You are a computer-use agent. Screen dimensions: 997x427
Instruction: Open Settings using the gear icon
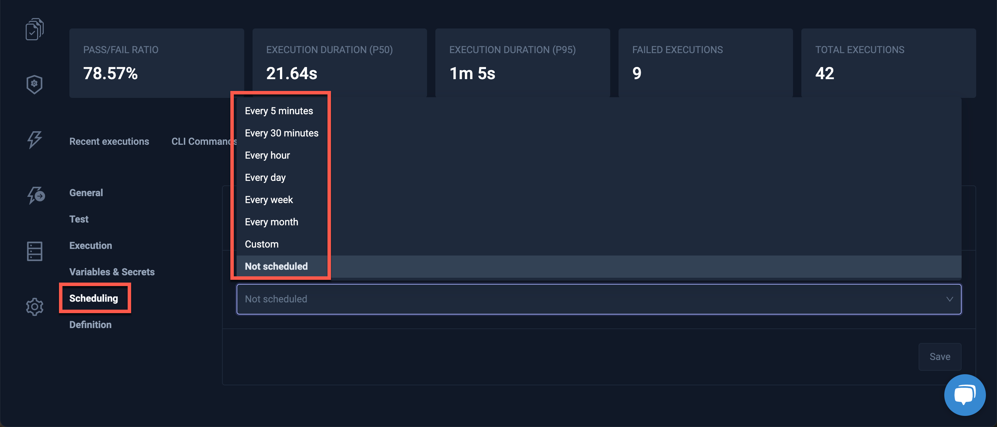pos(34,306)
